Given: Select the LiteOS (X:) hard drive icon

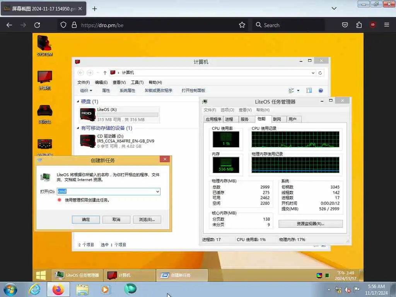Looking at the screenshot, I should click(87, 114).
